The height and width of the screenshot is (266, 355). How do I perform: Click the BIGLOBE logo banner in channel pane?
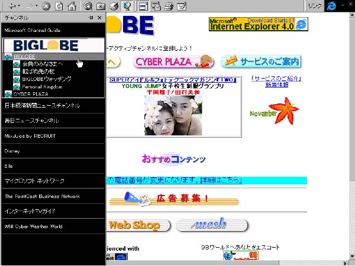[x=53, y=46]
